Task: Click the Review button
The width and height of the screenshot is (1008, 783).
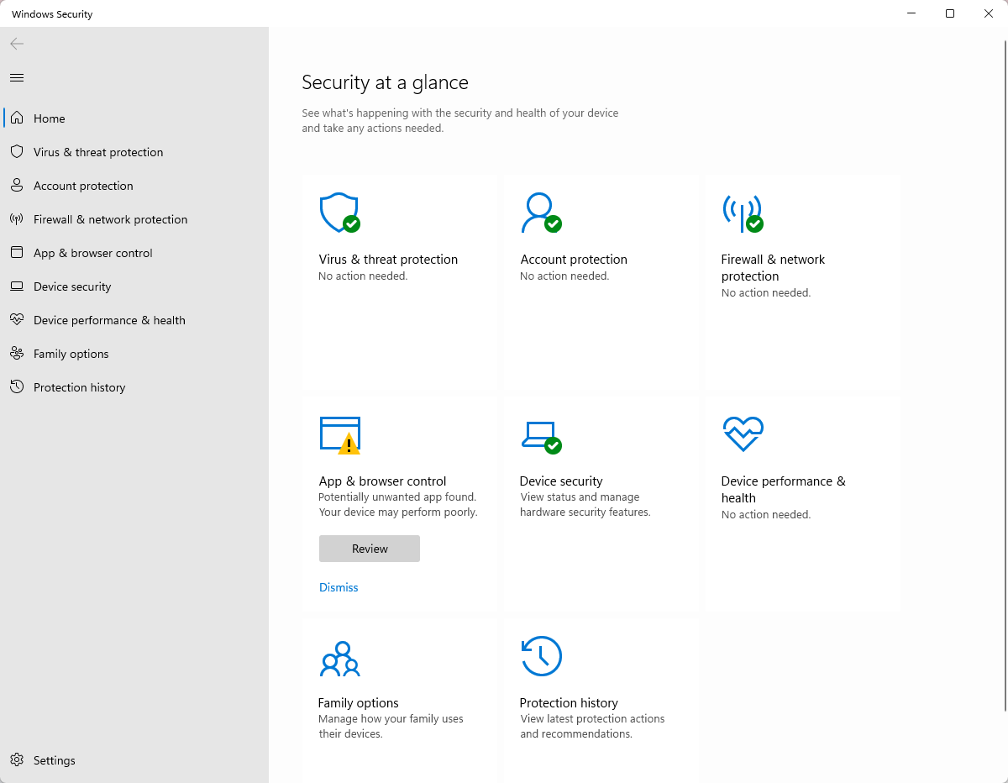Action: (370, 549)
